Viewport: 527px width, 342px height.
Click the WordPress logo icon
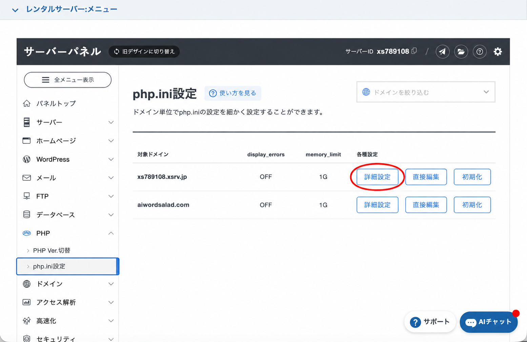[x=27, y=159]
